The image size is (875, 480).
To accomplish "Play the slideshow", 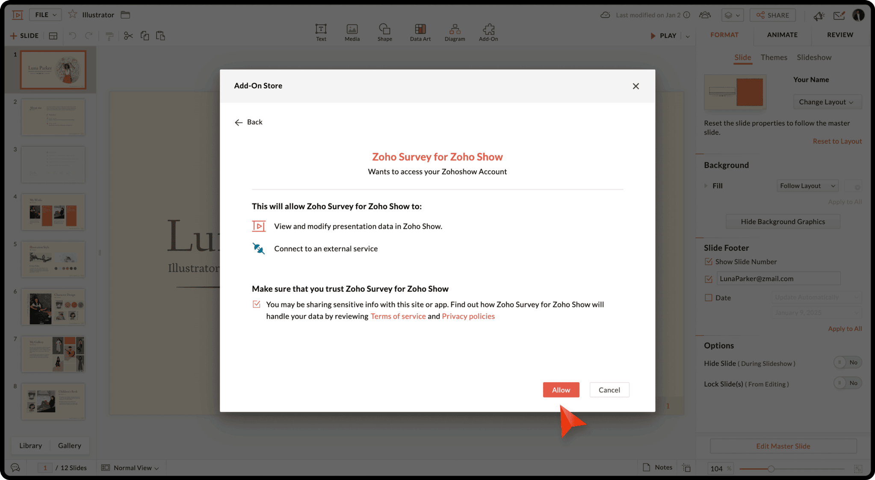I will [664, 35].
